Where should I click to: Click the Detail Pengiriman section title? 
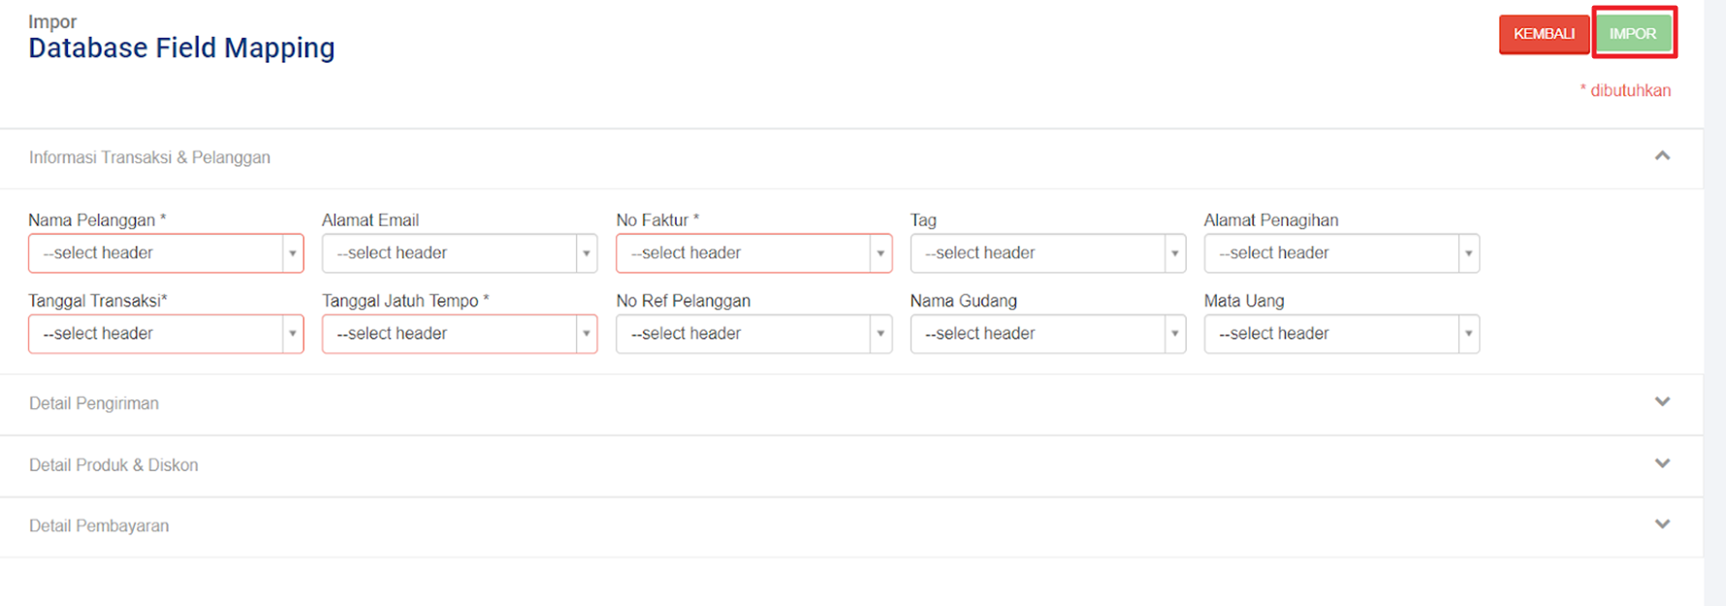(94, 403)
